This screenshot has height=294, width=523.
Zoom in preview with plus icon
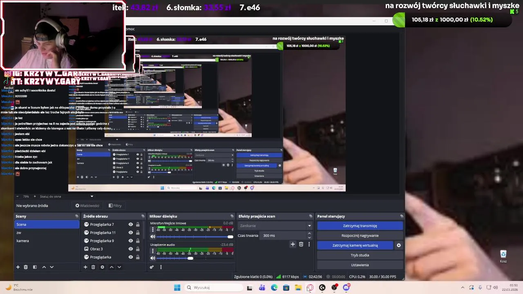[x=35, y=196]
